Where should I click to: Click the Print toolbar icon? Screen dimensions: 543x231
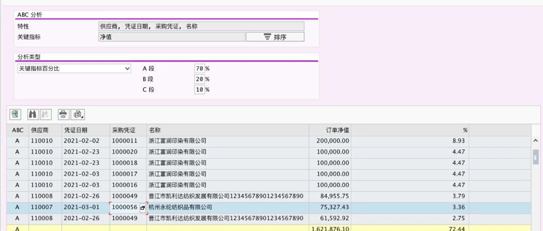pyautogui.click(x=63, y=114)
